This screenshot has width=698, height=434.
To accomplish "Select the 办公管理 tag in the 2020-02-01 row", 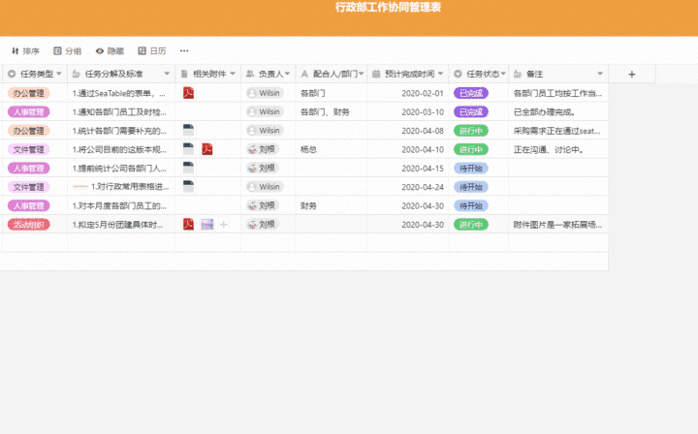I will (28, 93).
